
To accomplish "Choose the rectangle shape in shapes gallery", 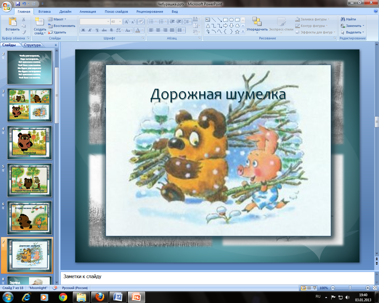I will (226, 20).
